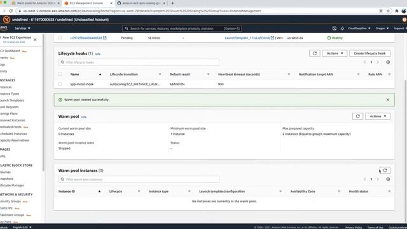Go to previous page of warm pool instances
Viewport: 407px width, 229px height.
click(x=364, y=179)
